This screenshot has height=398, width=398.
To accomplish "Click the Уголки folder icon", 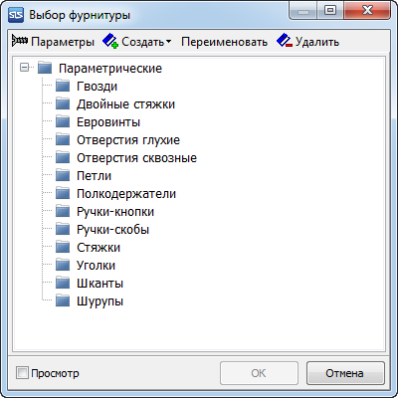I will pyautogui.click(x=63, y=265).
